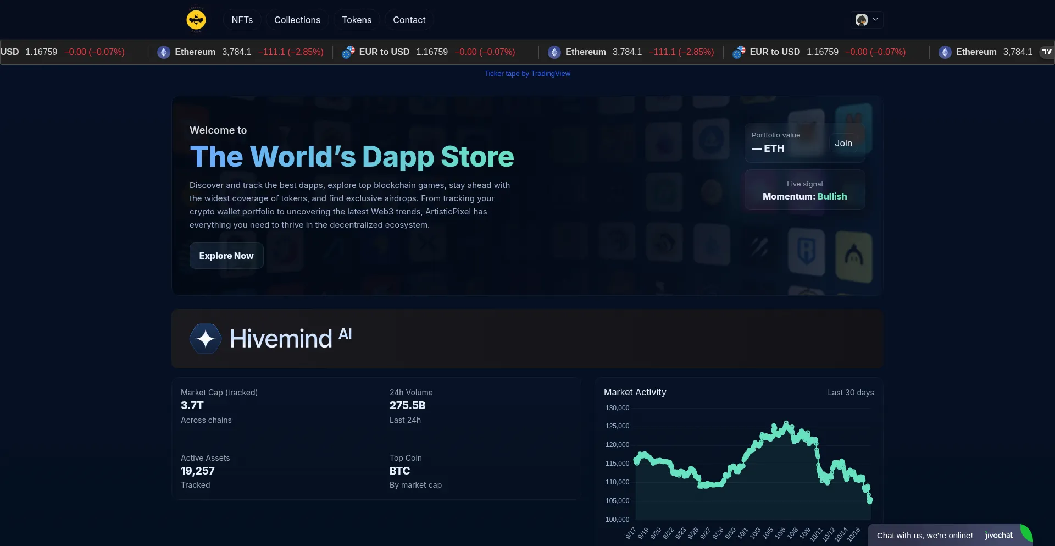The image size is (1055, 546).
Task: Click the 24h Volume 275.5B value
Action: 407,405
